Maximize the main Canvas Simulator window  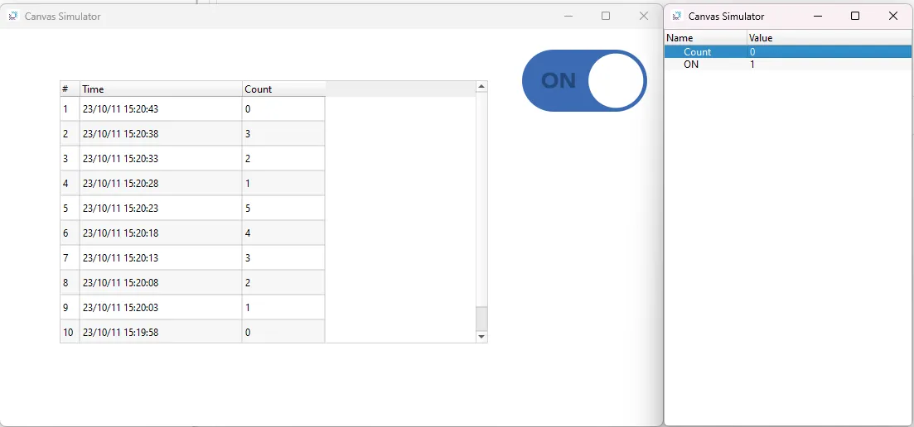pos(606,16)
